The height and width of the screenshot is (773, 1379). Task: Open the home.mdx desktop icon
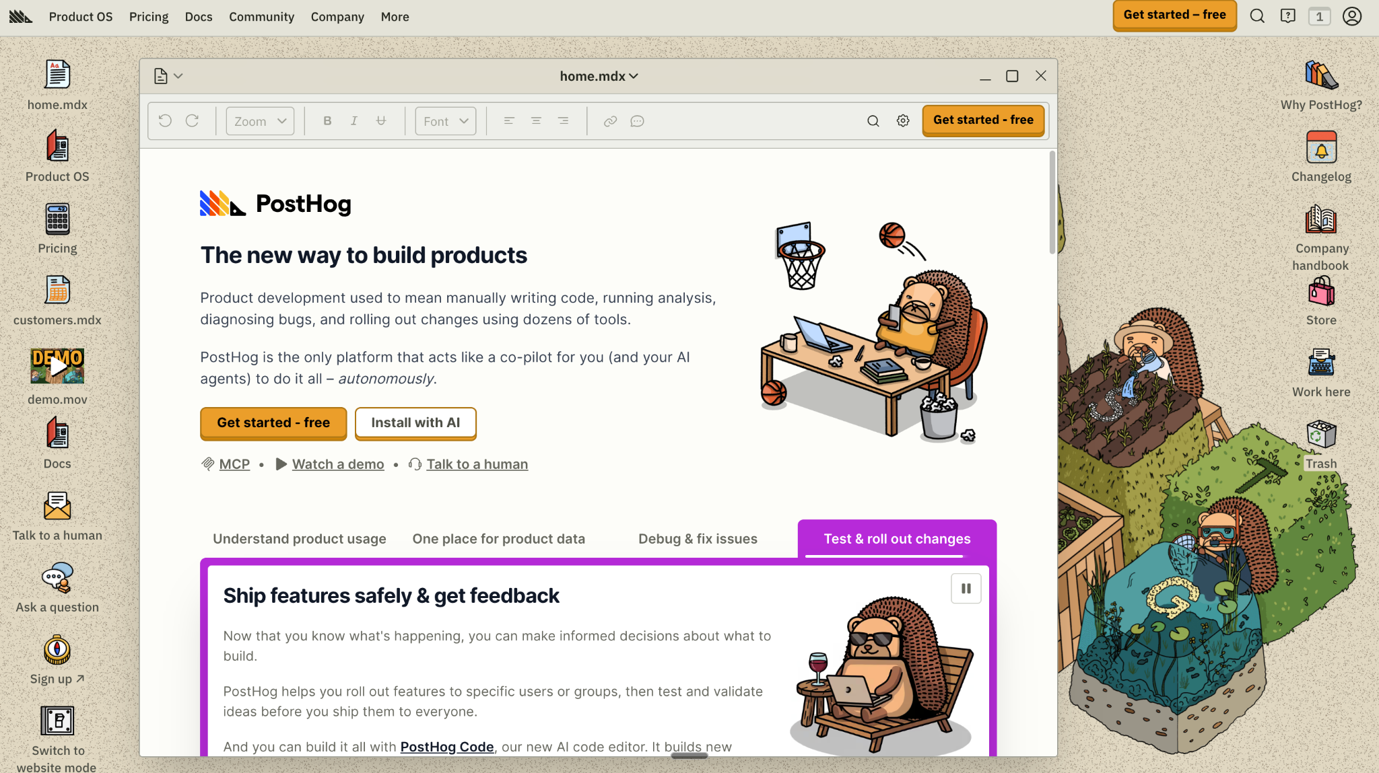click(57, 75)
